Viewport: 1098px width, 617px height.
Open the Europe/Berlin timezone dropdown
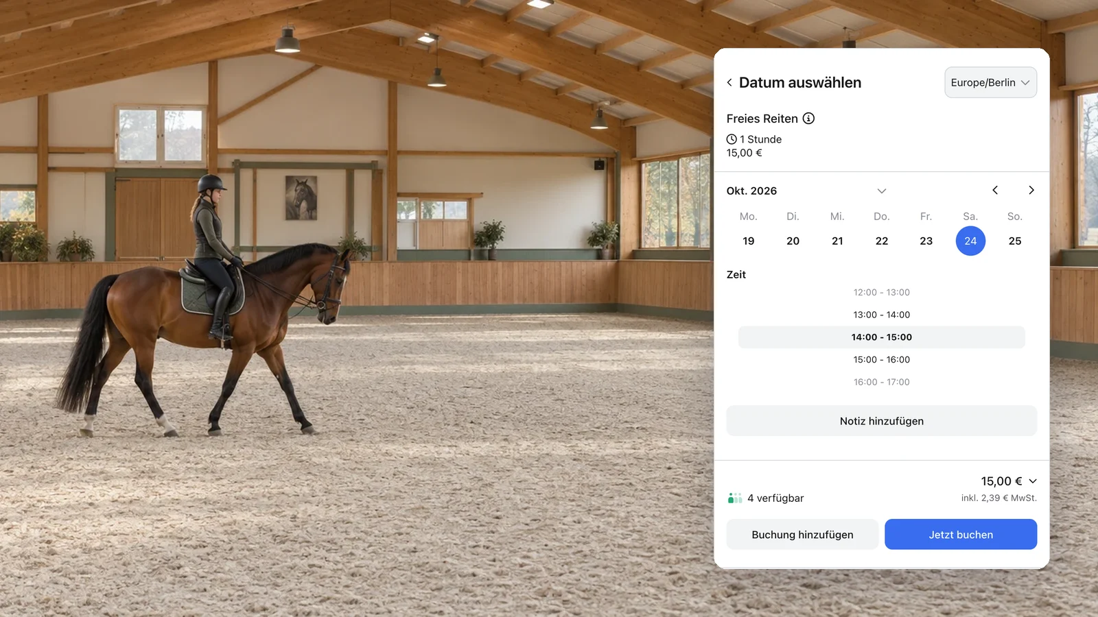[990, 82]
